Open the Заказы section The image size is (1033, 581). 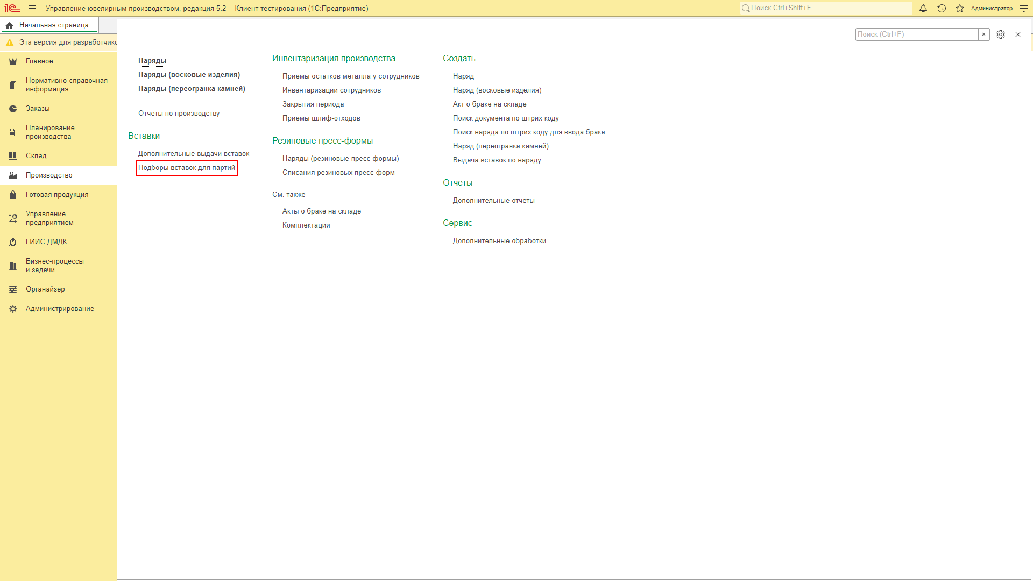(x=58, y=109)
